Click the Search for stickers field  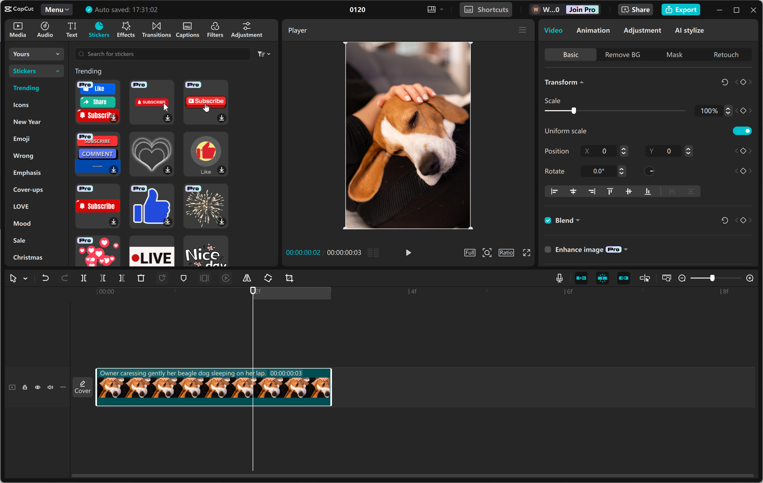coord(163,54)
